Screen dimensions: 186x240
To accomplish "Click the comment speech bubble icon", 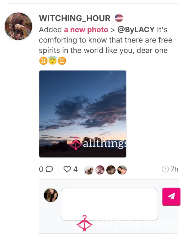I will [x=49, y=169].
